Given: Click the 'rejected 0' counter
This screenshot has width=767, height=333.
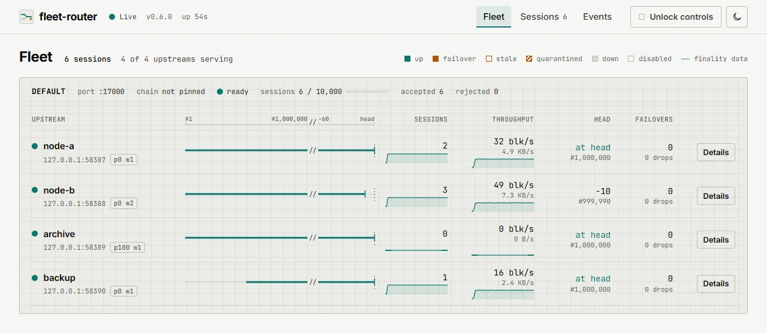Looking at the screenshot, I should point(477,92).
